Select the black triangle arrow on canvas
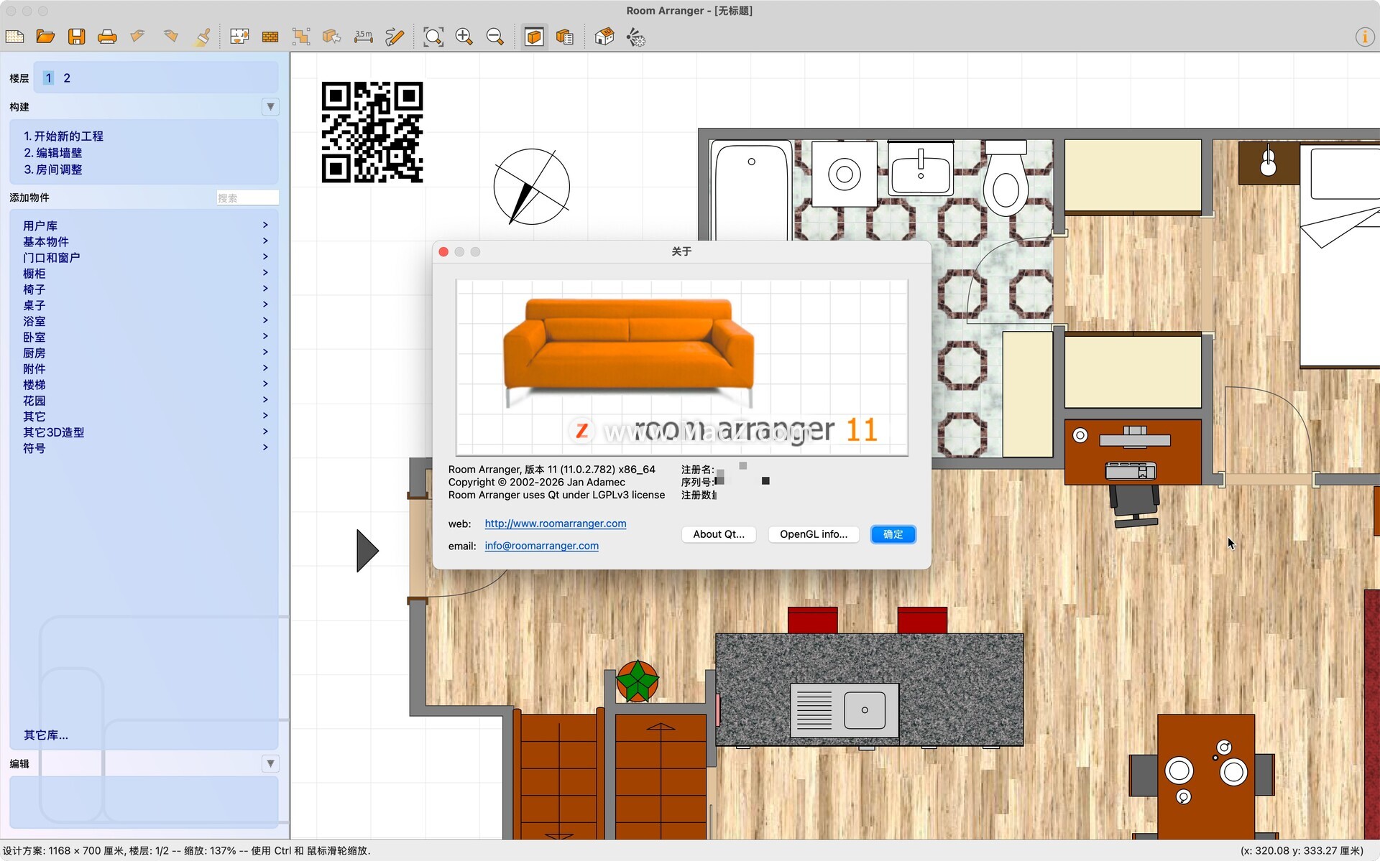Image resolution: width=1380 pixels, height=861 pixels. pos(367,551)
